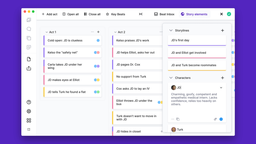256x144 pixels.
Task: Click the blue dot on Cold open beat
Action: [x=98, y=41]
